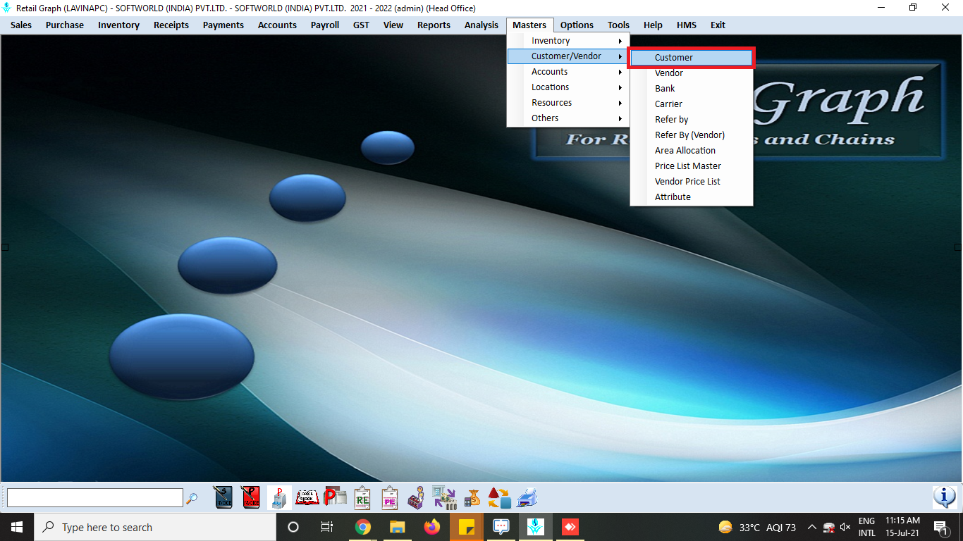This screenshot has width=963, height=541.
Task: Expand the Others submenu under Masters
Action: (x=568, y=118)
